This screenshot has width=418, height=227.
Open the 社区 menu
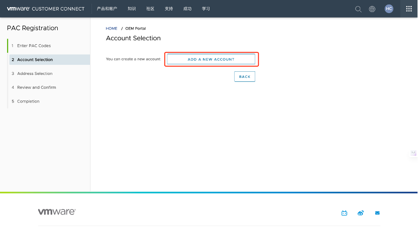(x=150, y=9)
